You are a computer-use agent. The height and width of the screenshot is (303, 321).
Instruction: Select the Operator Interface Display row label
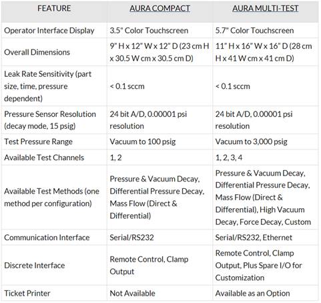click(49, 31)
